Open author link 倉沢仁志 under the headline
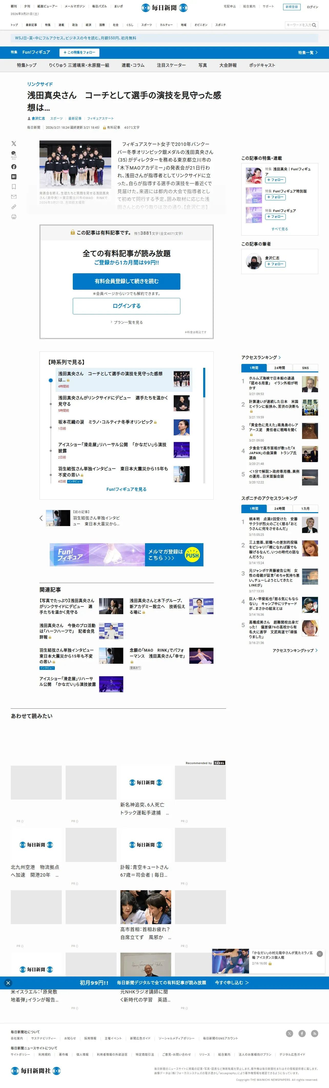Viewport: 329px width, 1088px height. (x=38, y=118)
